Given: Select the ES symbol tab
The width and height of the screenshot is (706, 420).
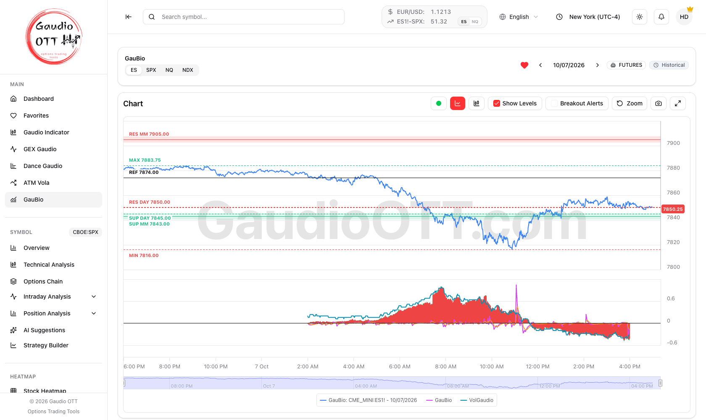Looking at the screenshot, I should [x=134, y=70].
